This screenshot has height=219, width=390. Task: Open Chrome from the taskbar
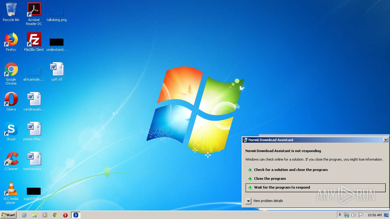55,215
